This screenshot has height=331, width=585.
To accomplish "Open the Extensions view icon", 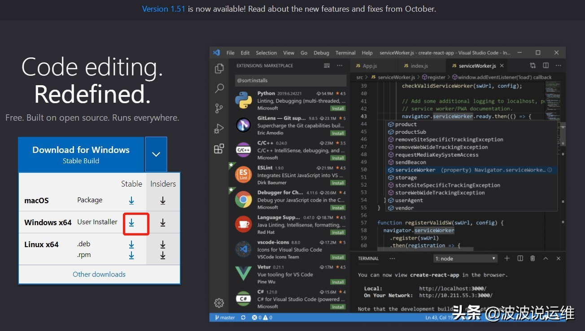I will [218, 148].
